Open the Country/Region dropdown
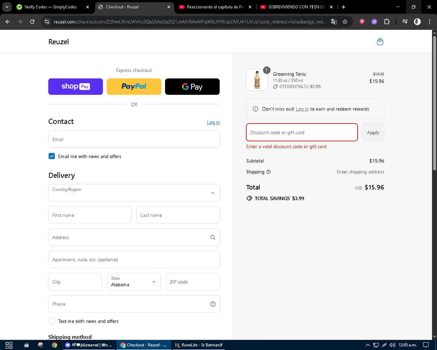This screenshot has width=437, height=350. point(134,193)
